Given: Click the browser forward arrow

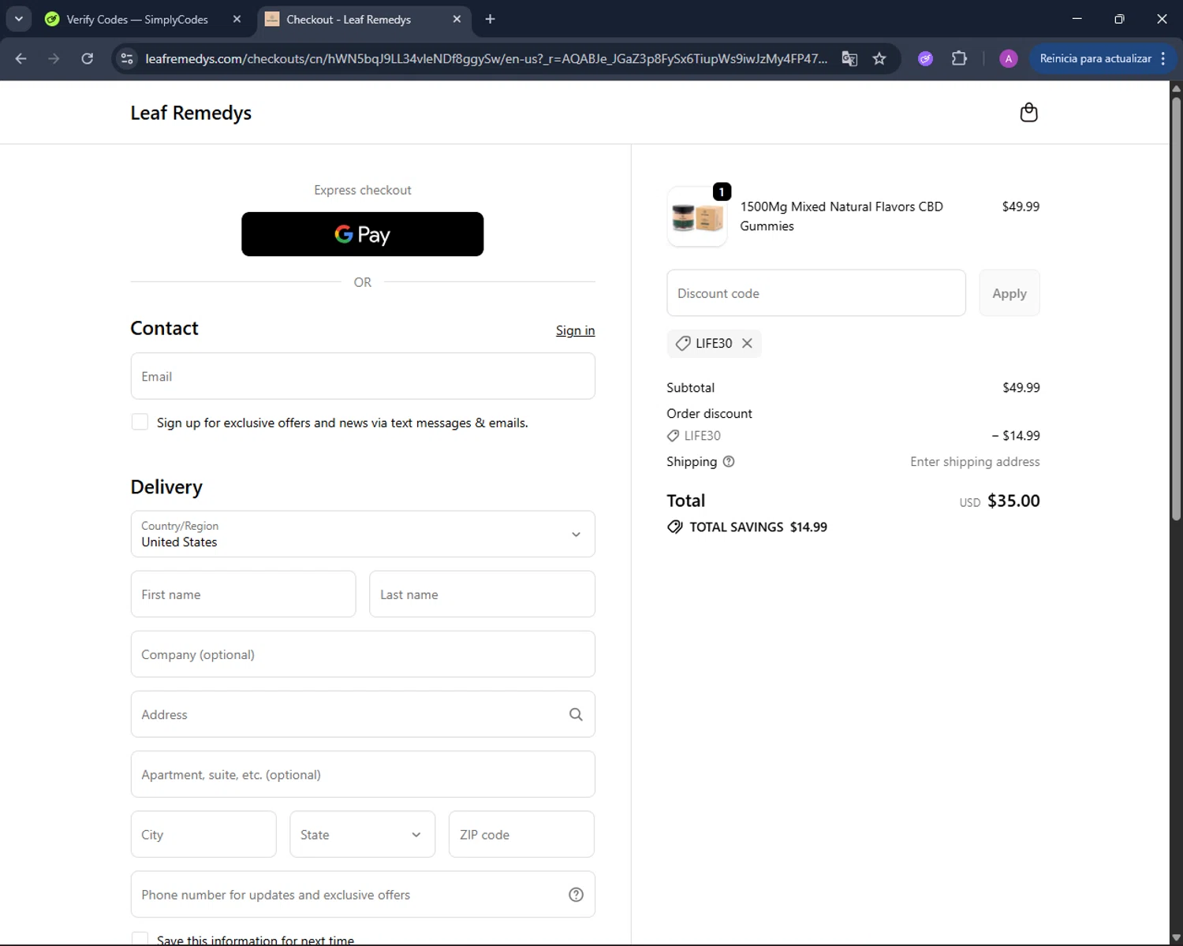Looking at the screenshot, I should tap(54, 58).
